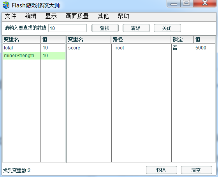Focus the search value input field

68,28
